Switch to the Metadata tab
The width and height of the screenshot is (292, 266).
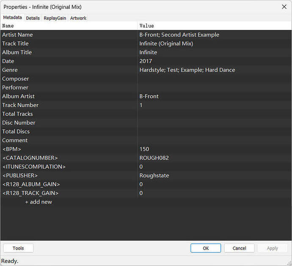coord(12,18)
